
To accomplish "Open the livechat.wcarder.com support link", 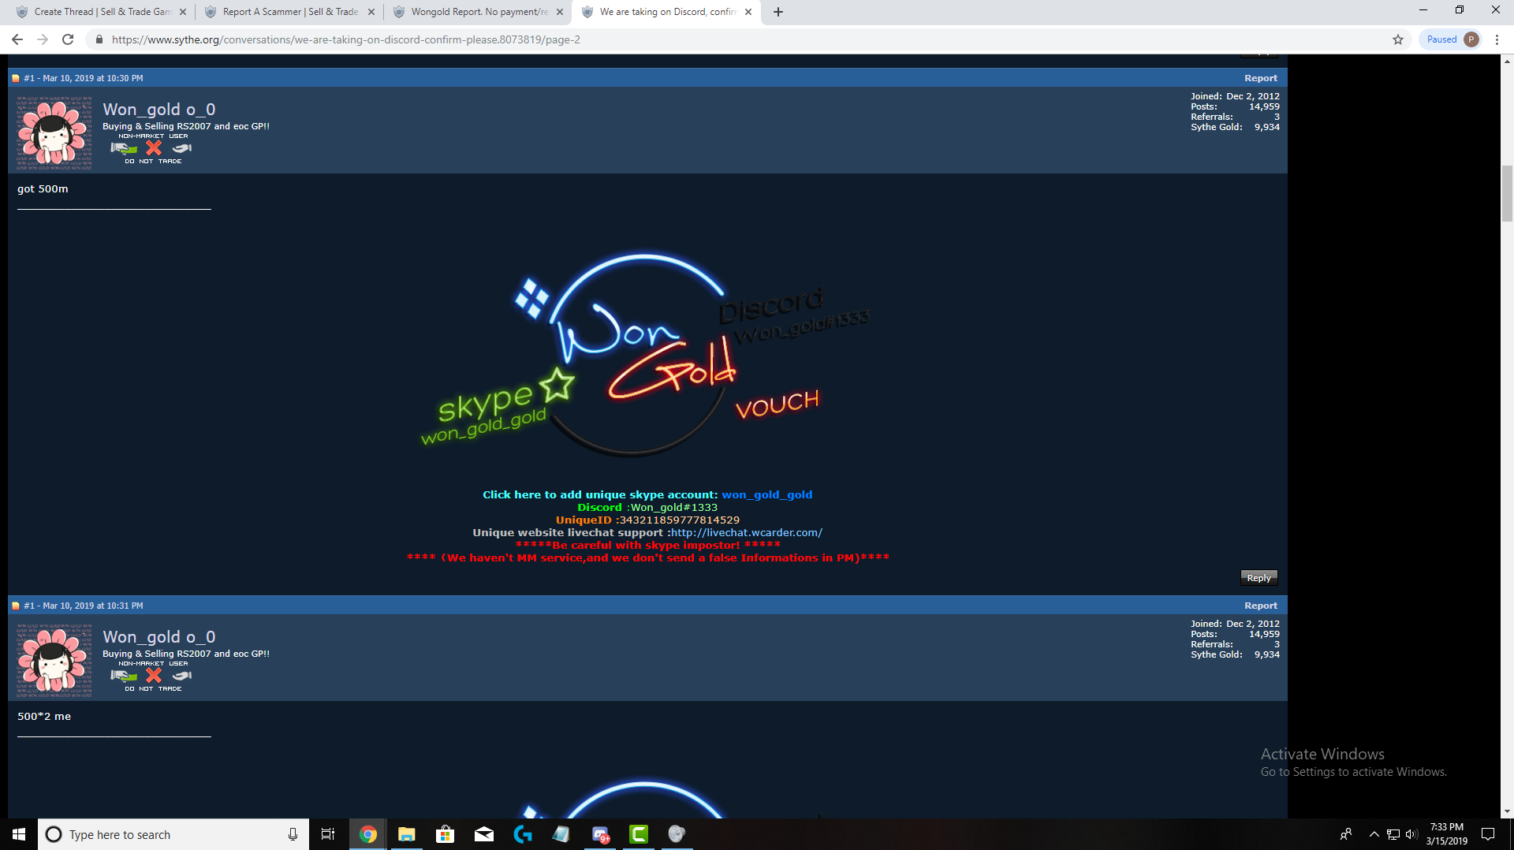I will tap(746, 532).
